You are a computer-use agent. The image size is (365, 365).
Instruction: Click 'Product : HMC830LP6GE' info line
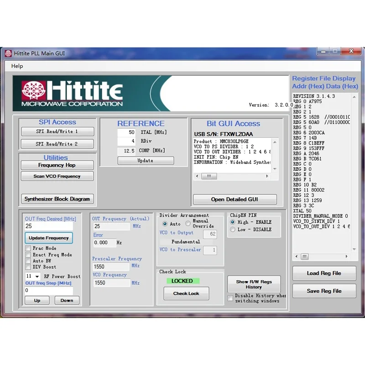221,141
